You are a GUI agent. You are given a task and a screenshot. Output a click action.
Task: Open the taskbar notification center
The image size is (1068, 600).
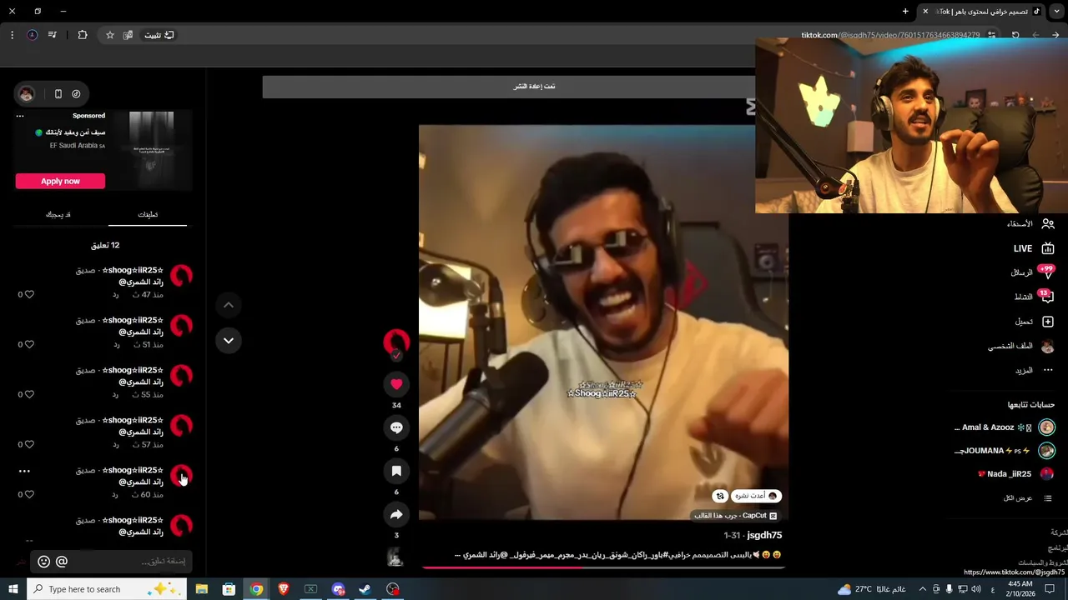(1050, 589)
